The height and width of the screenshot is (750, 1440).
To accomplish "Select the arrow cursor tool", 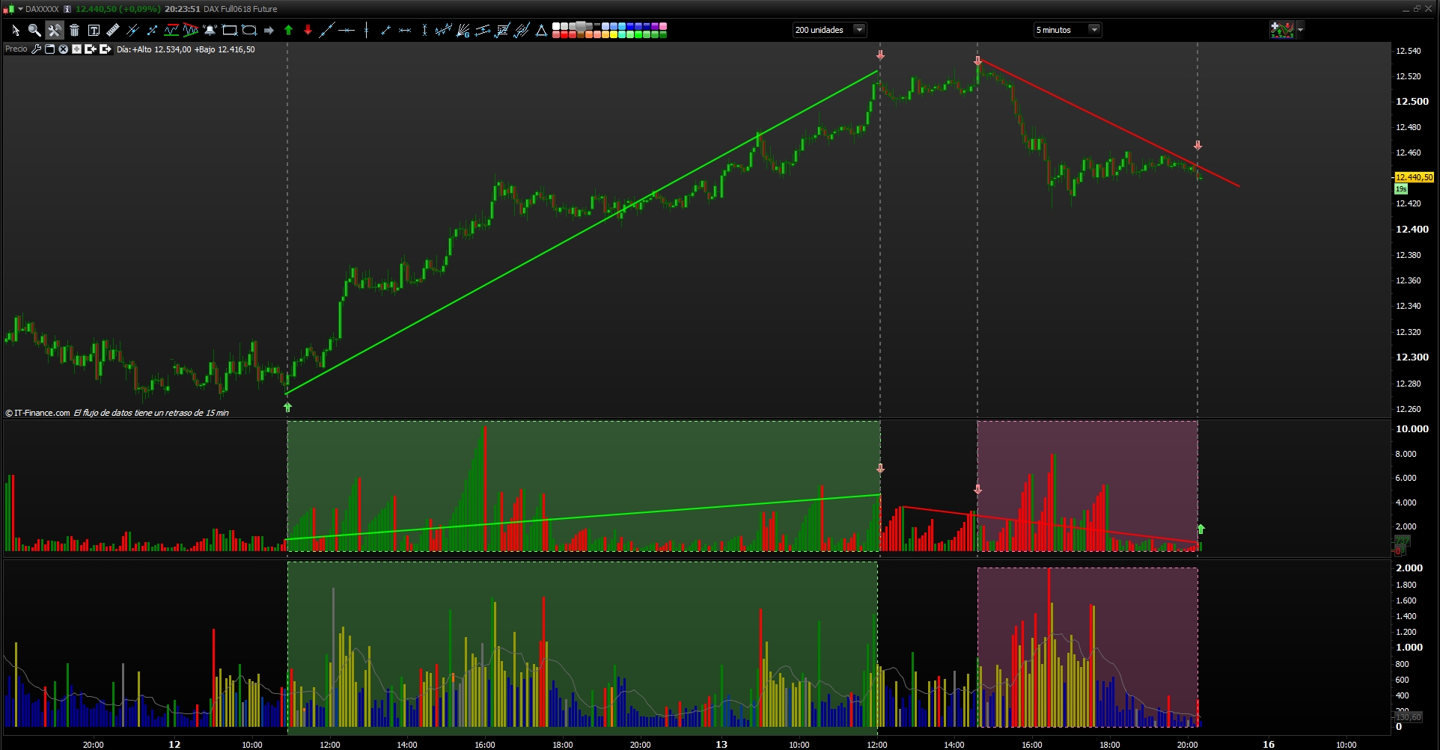I will [x=15, y=30].
